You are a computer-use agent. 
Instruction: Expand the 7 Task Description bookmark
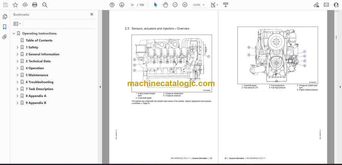point(17,89)
